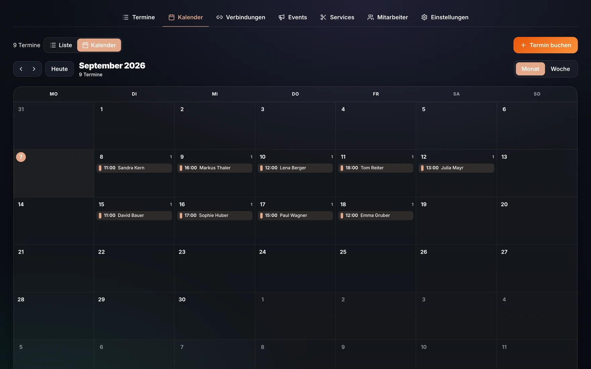Open 12:00 Lena Berger appointment
The image size is (591, 369).
click(295, 168)
